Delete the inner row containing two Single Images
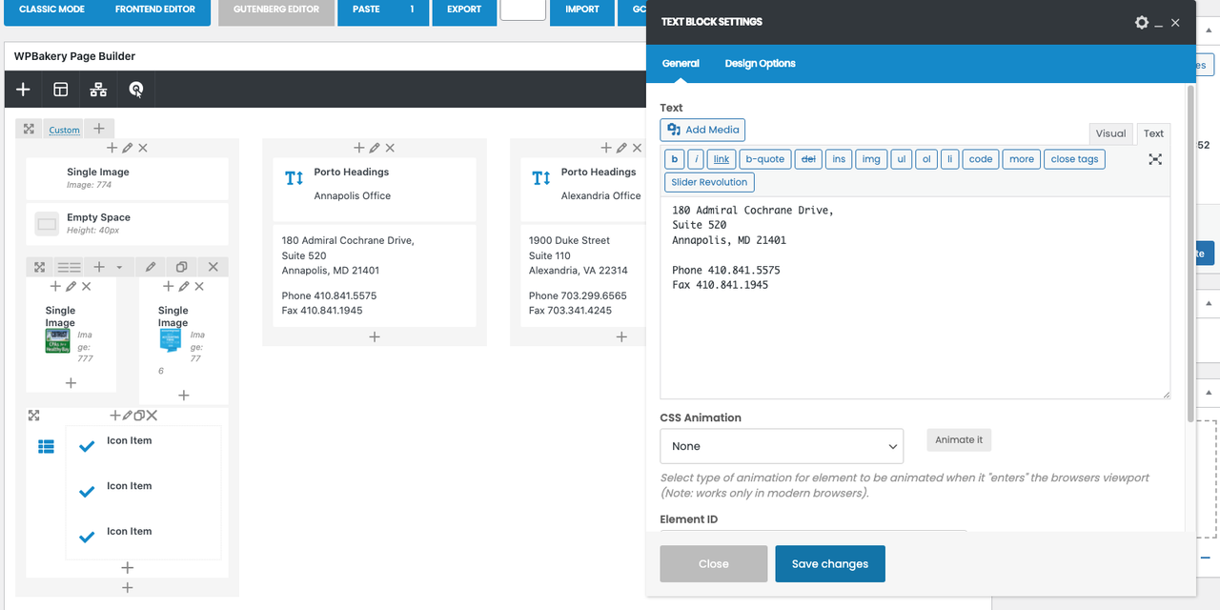Image resolution: width=1220 pixels, height=610 pixels. pos(213,267)
